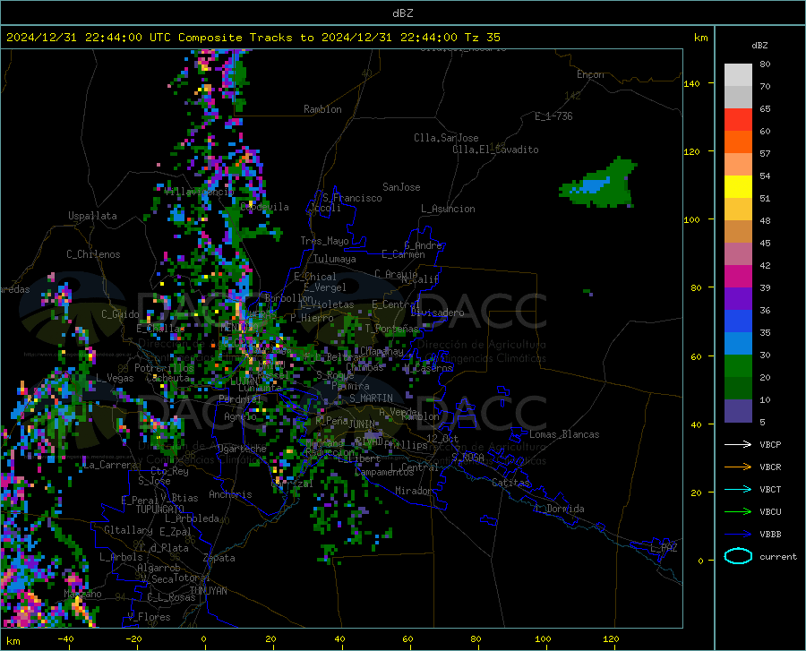Click the dBZ title at the top

tap(402, 13)
